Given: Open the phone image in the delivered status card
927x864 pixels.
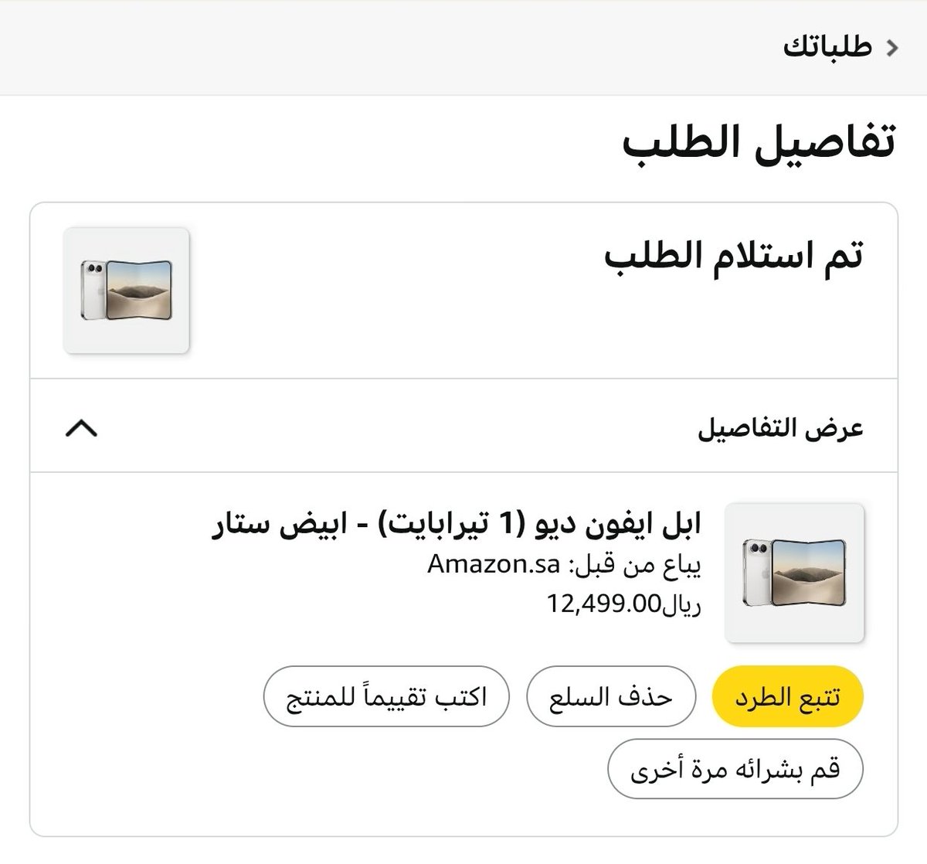Looking at the screenshot, I should (126, 291).
